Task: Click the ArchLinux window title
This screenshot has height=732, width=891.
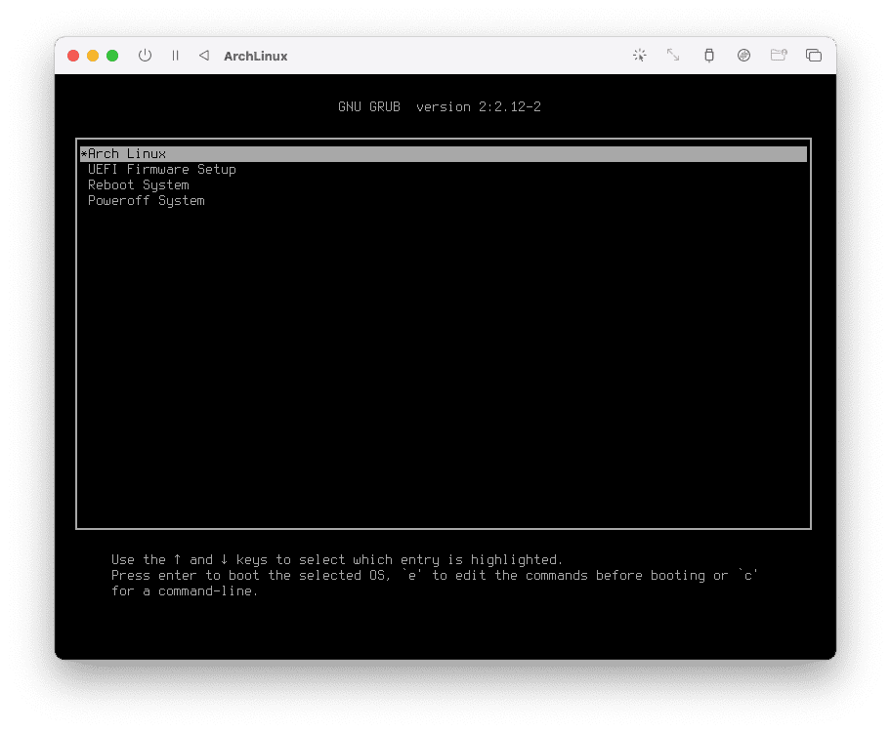Action: 256,56
